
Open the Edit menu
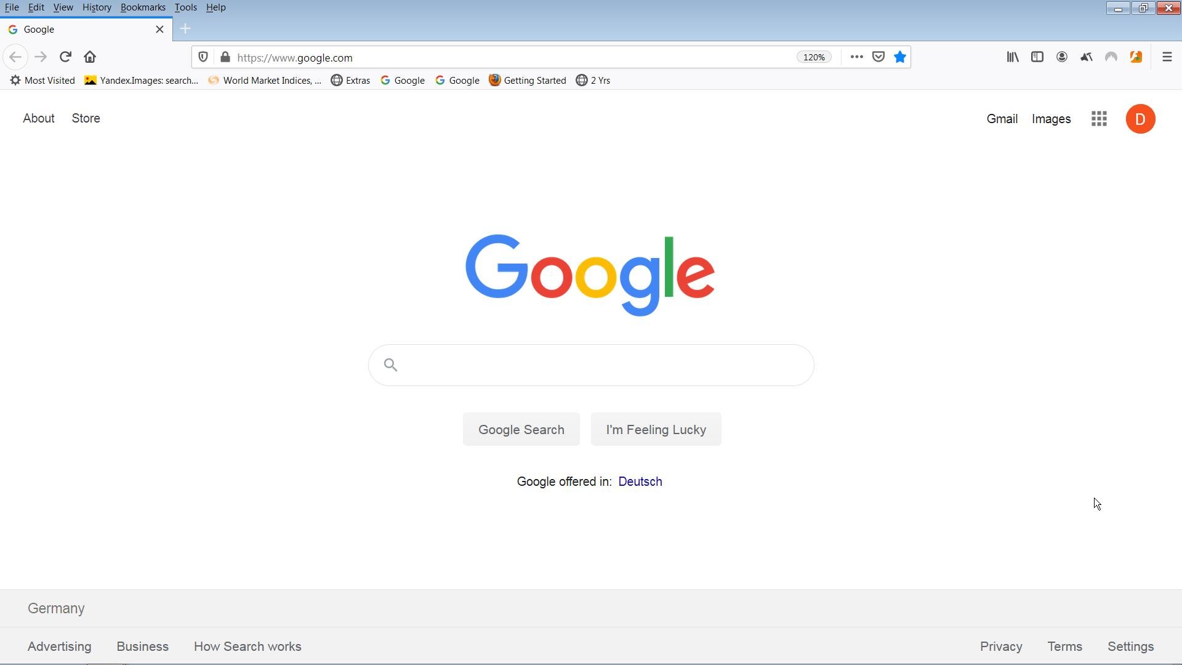pos(36,7)
